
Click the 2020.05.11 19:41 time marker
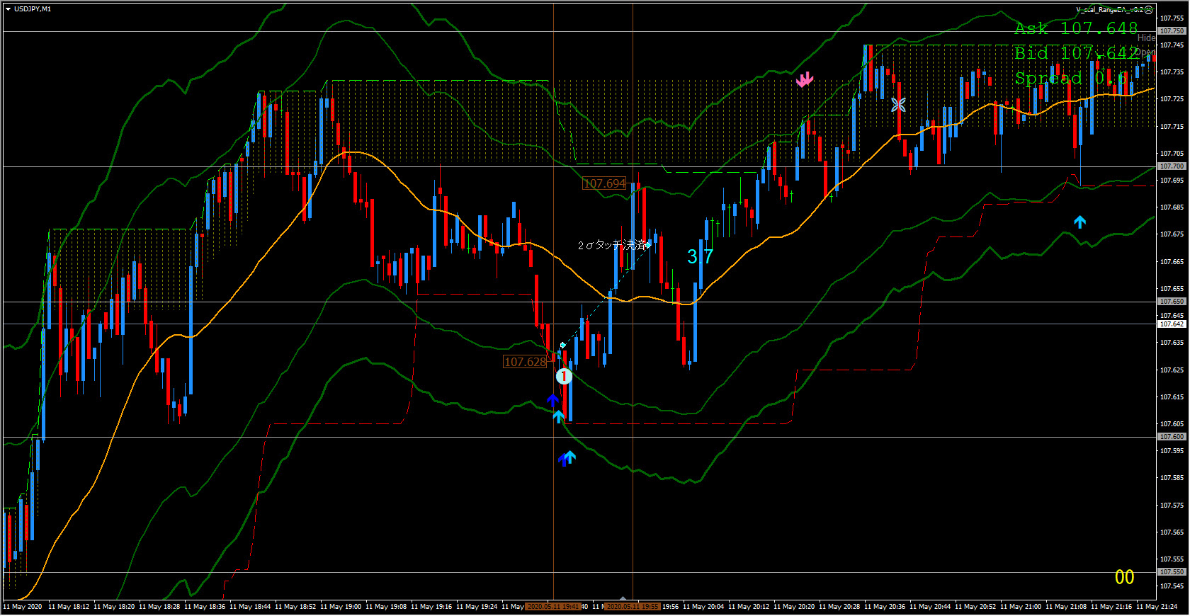(x=553, y=607)
